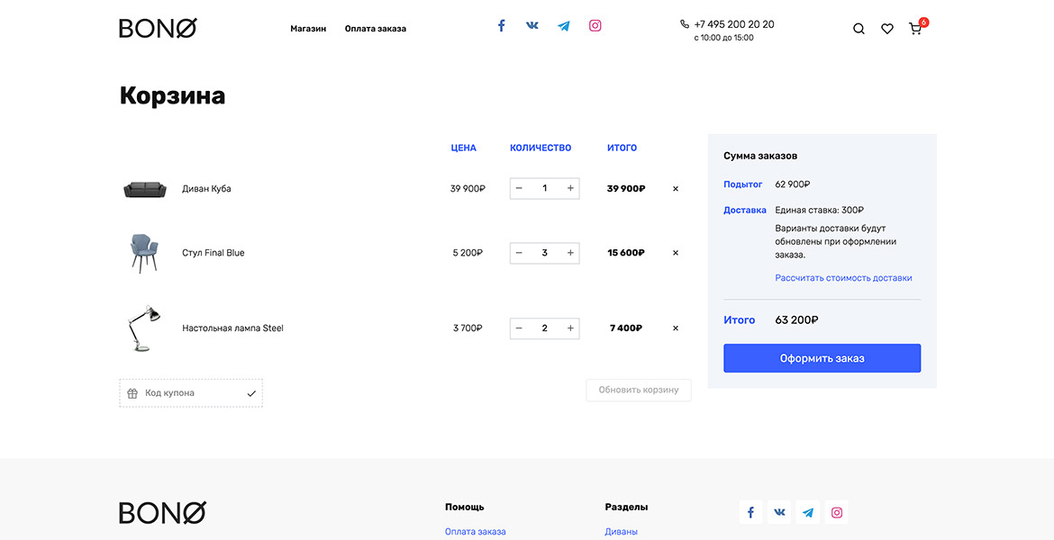Open the Диваны link in the footer

click(x=621, y=531)
